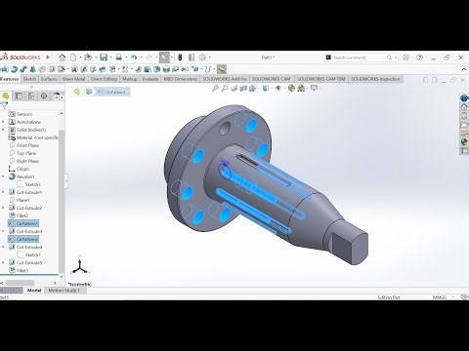The width and height of the screenshot is (469, 351).
Task: Collapse the CommandManager with chevron
Action: click(x=464, y=69)
